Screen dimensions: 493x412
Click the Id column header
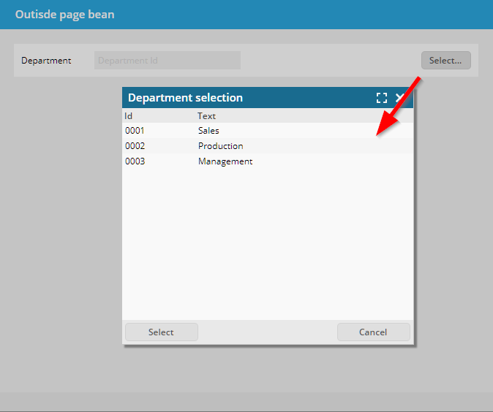[x=129, y=116]
